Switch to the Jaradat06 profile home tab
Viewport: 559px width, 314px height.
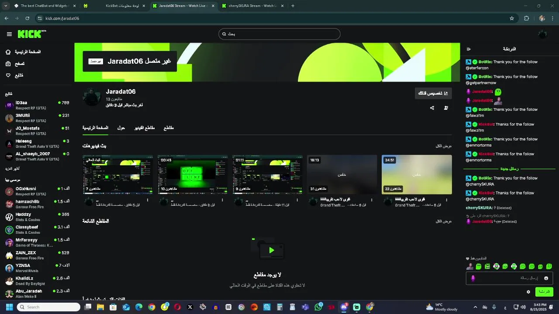tap(95, 128)
